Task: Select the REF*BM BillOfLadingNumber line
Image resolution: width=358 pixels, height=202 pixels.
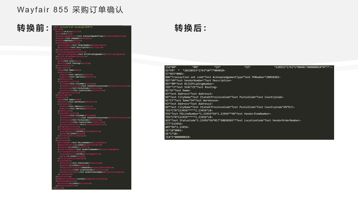Action: click(x=190, y=84)
